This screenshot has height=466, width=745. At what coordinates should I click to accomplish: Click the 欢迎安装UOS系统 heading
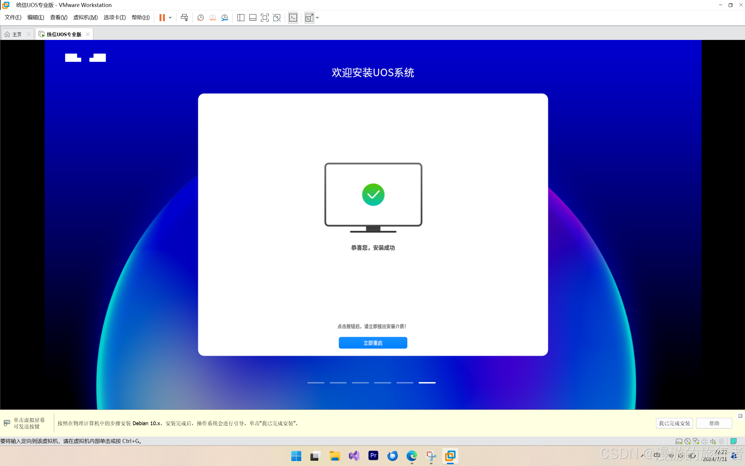coord(373,73)
